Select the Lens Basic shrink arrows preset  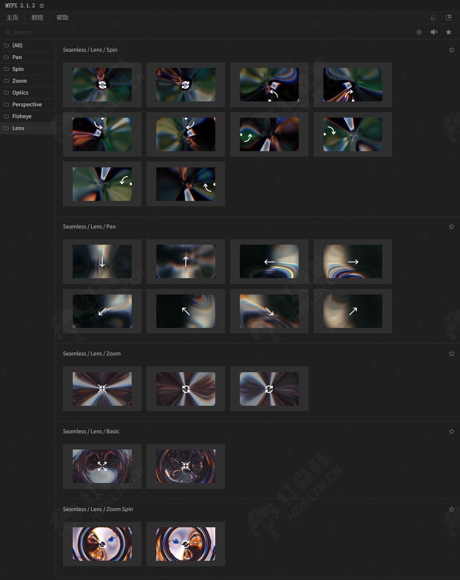(186, 466)
